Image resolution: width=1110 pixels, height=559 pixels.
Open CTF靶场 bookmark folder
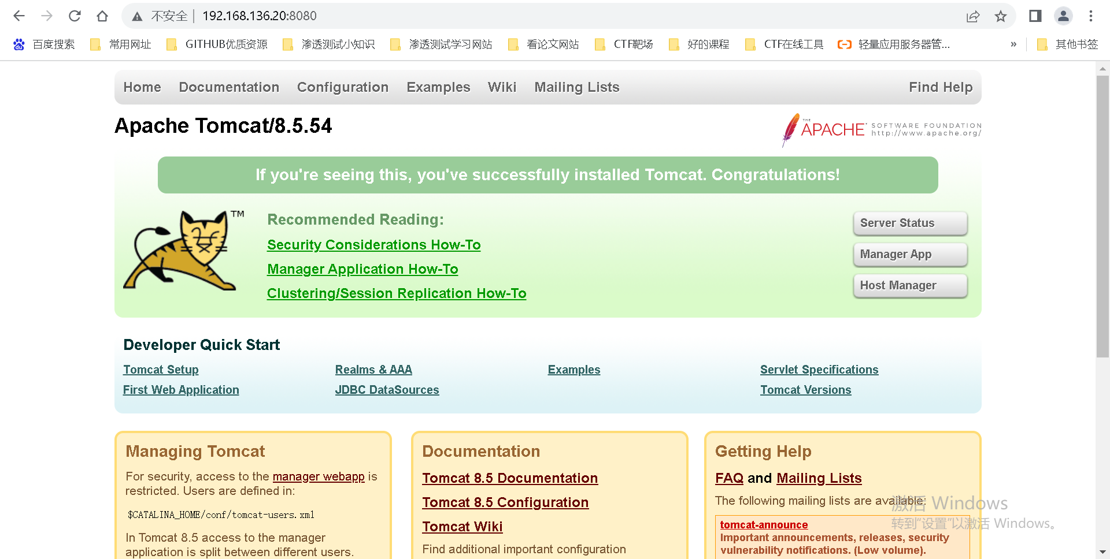(x=624, y=44)
